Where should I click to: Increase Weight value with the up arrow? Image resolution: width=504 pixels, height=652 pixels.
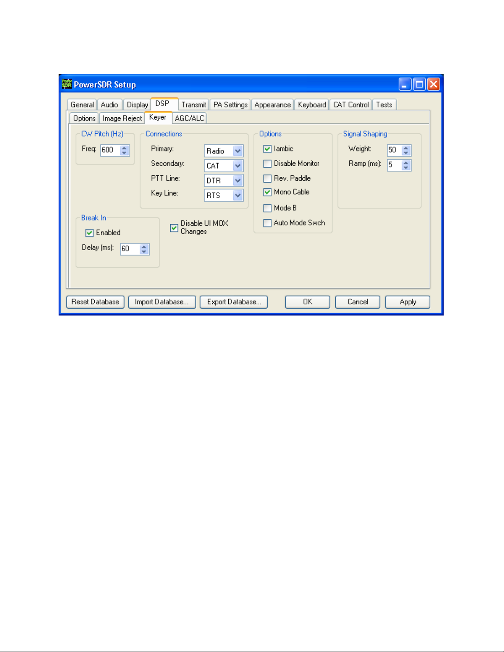tap(406, 148)
